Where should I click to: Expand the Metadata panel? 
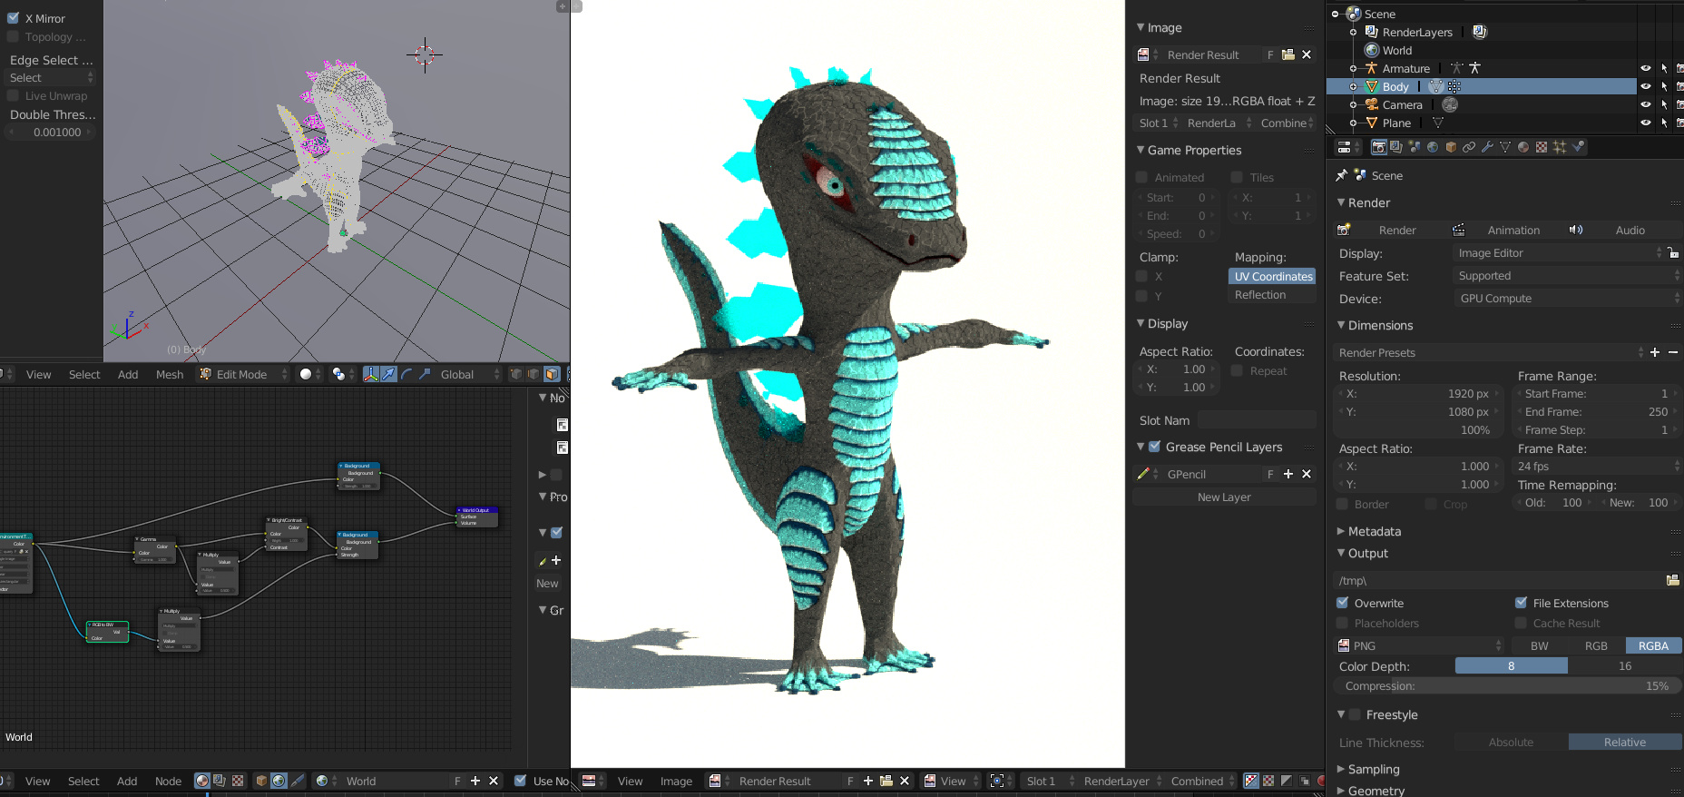tap(1374, 531)
